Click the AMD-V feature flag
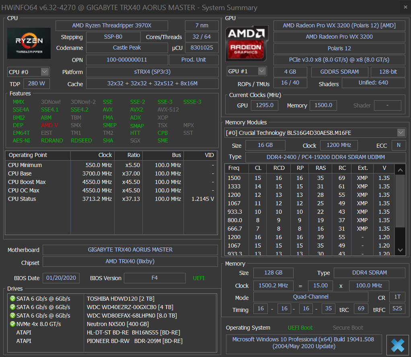 point(49,126)
